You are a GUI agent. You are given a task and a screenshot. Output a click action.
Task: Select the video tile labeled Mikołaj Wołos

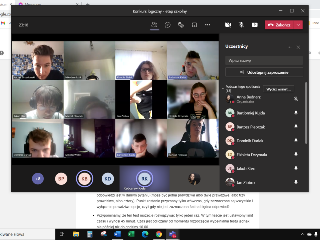click(x=89, y=138)
